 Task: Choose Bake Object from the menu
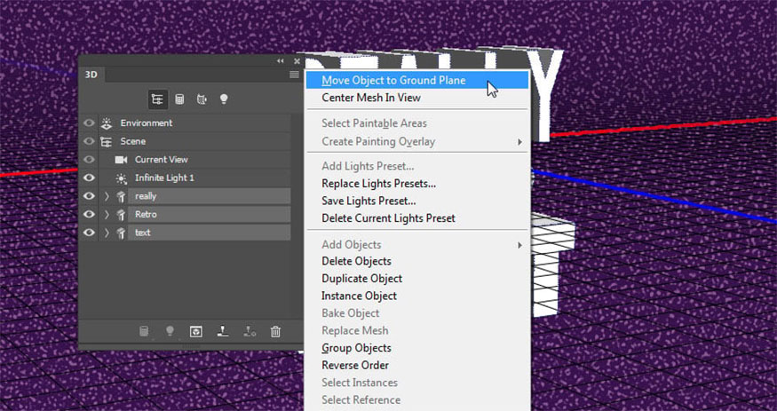417,313
